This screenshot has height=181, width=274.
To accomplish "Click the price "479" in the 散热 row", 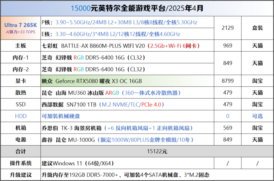I will point(228,93).
